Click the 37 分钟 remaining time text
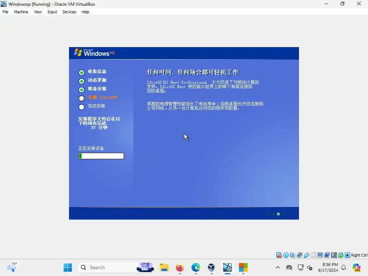This screenshot has height=276, width=368. (x=99, y=128)
